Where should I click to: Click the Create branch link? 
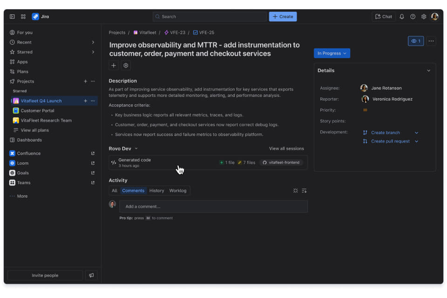click(x=385, y=133)
